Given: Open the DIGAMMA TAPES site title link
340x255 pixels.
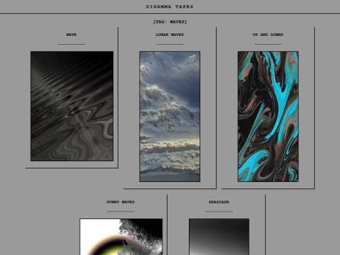Looking at the screenshot, I should click(x=169, y=7).
